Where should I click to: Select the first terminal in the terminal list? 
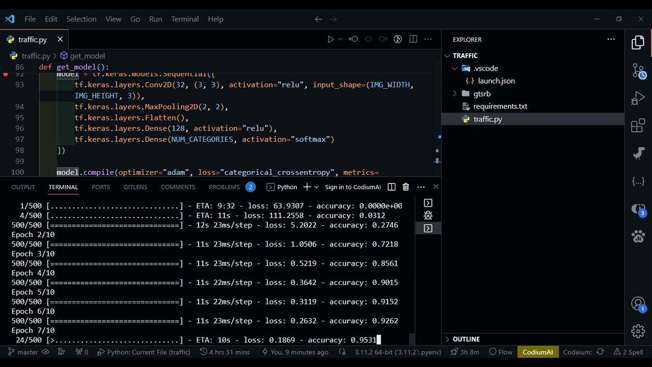click(428, 203)
